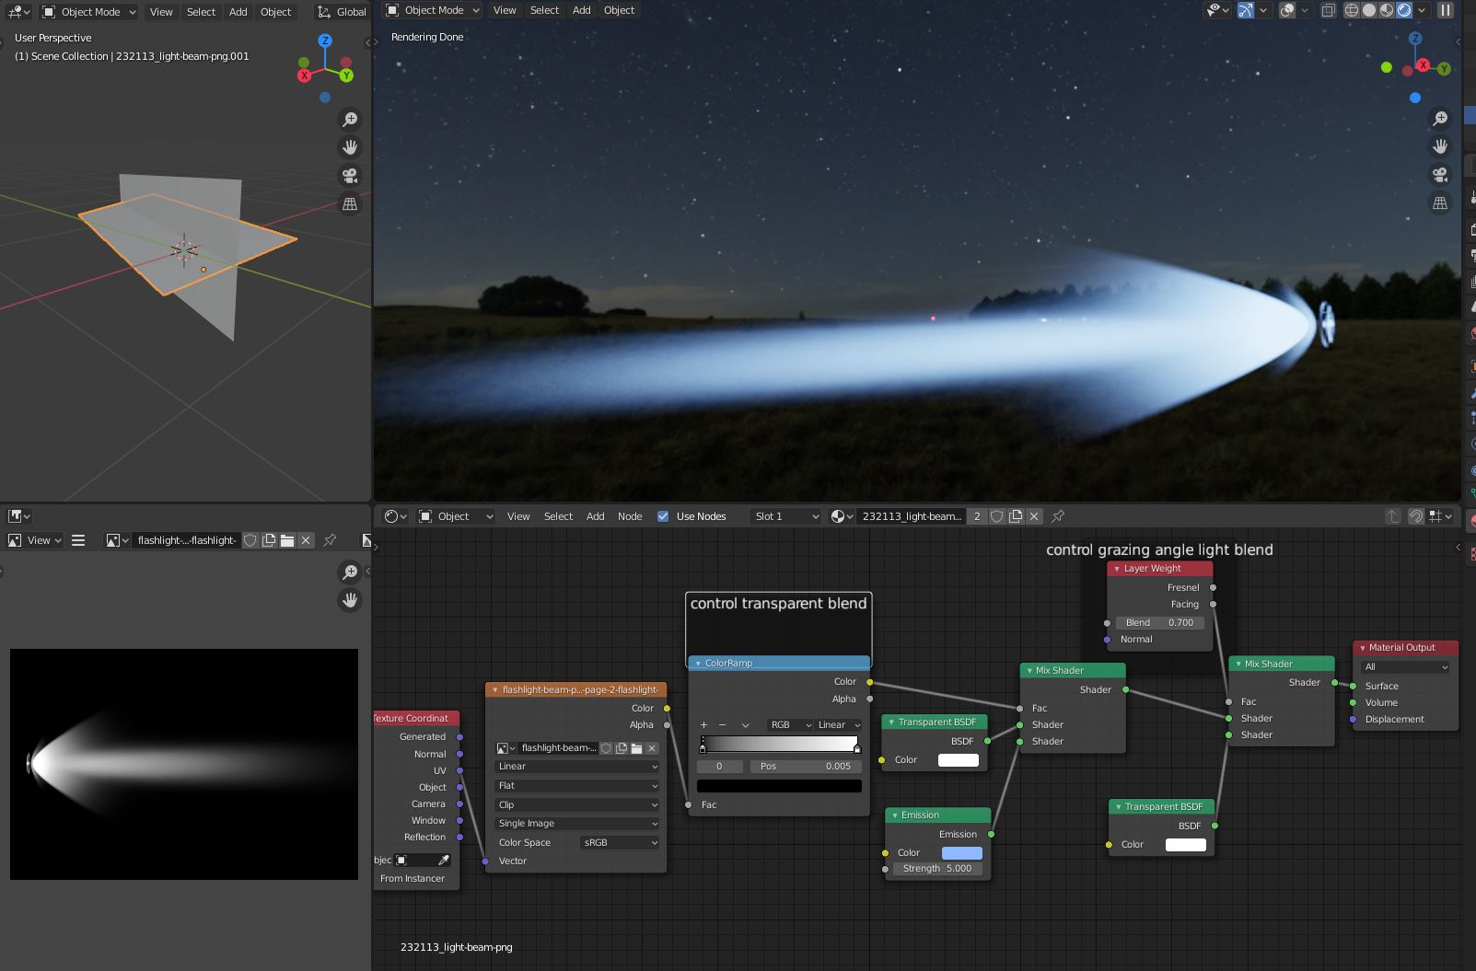Open the Color Space dropdown showing sRGB

coord(619,842)
